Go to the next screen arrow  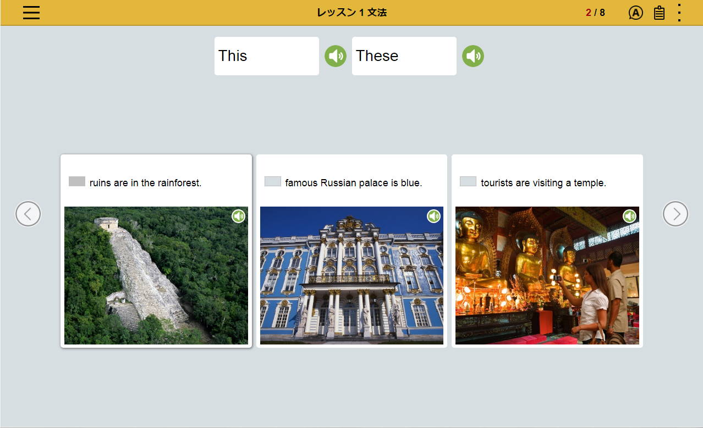click(x=675, y=214)
